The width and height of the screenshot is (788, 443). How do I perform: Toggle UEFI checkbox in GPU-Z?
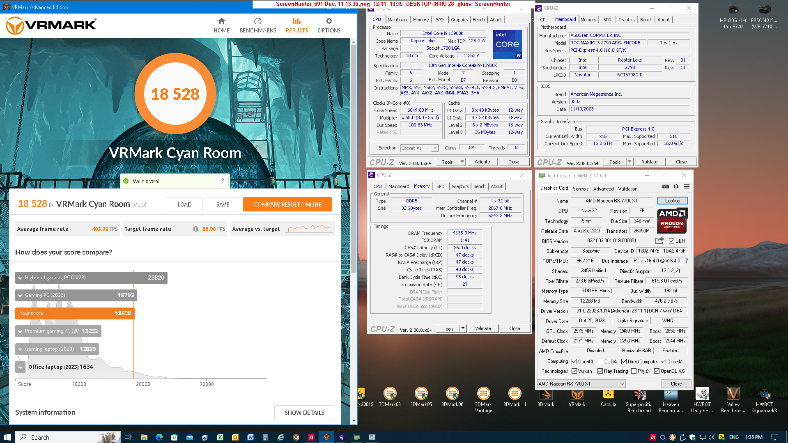671,241
